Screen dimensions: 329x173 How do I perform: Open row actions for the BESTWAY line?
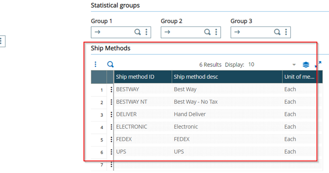pos(111,89)
